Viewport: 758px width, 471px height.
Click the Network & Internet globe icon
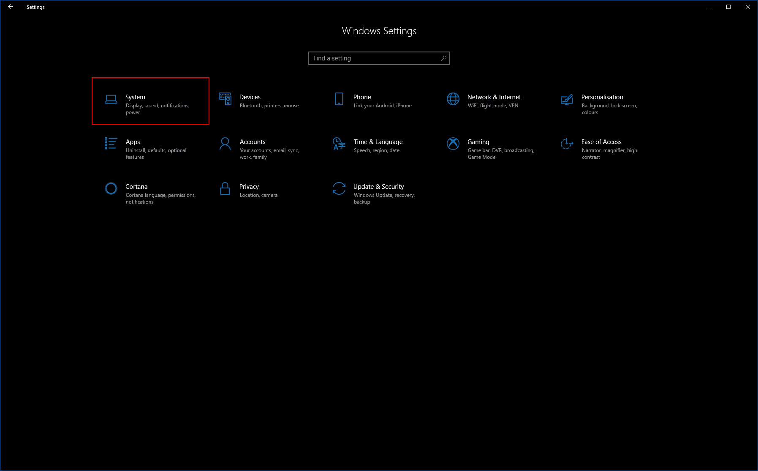453,99
